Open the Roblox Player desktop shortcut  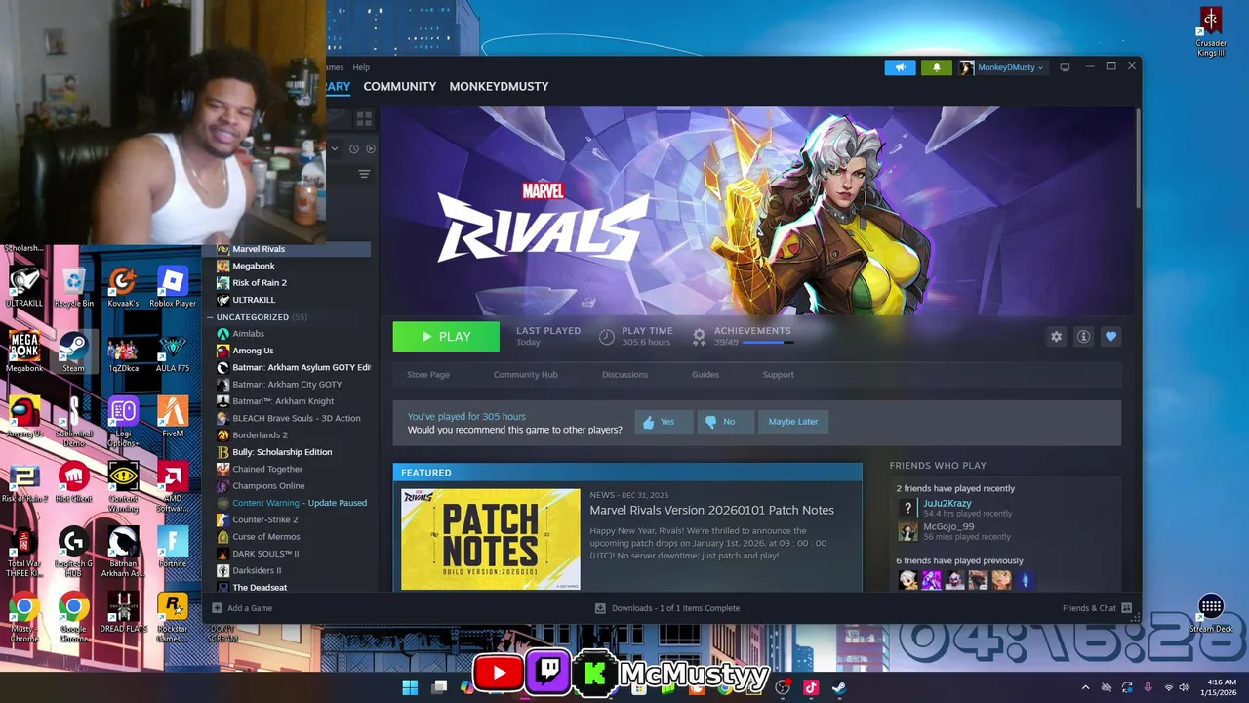point(173,288)
